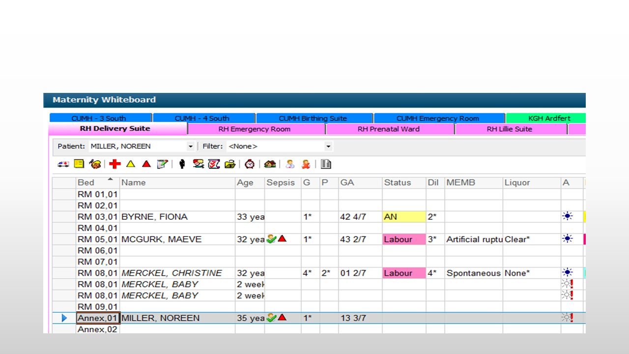629x354 pixels.
Task: Click the blue person toolbar icon
Action: (290, 164)
